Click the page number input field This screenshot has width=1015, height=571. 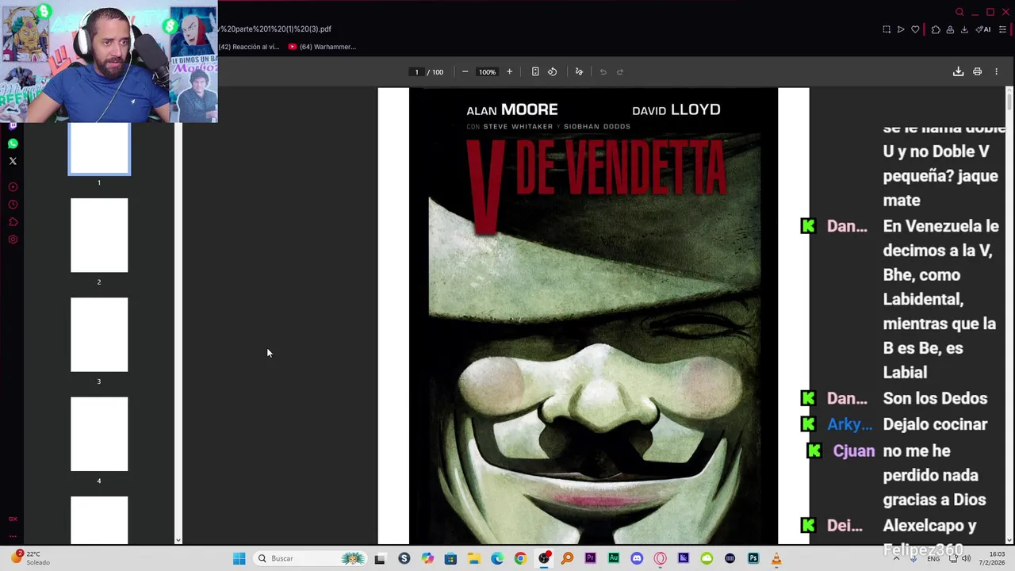416,71
